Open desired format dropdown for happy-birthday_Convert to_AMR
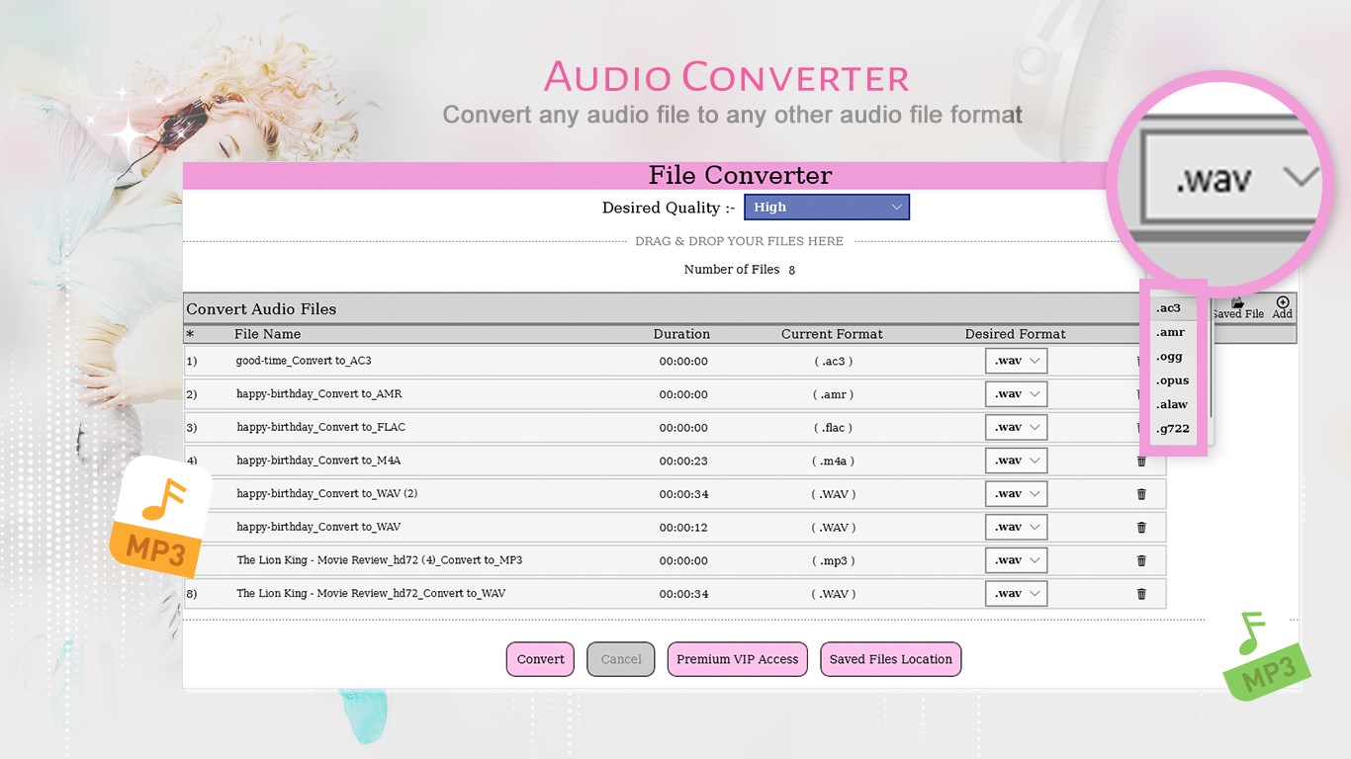Image resolution: width=1351 pixels, height=759 pixels. pos(1017,394)
